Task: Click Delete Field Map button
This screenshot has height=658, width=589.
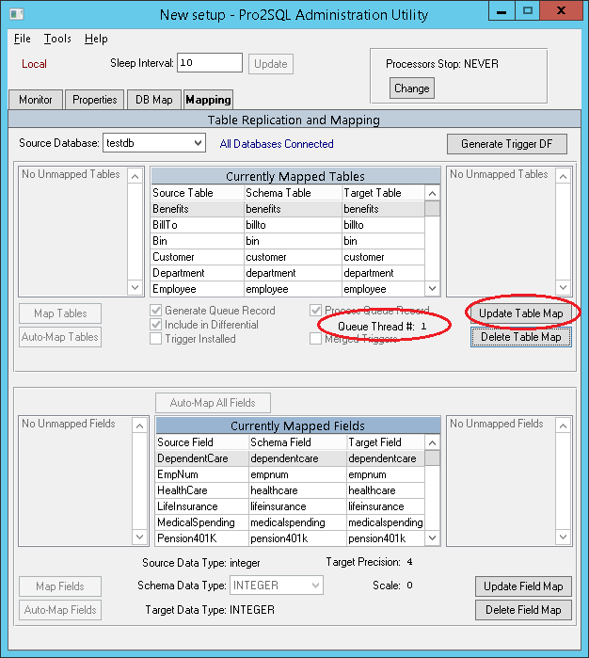Action: [523, 610]
